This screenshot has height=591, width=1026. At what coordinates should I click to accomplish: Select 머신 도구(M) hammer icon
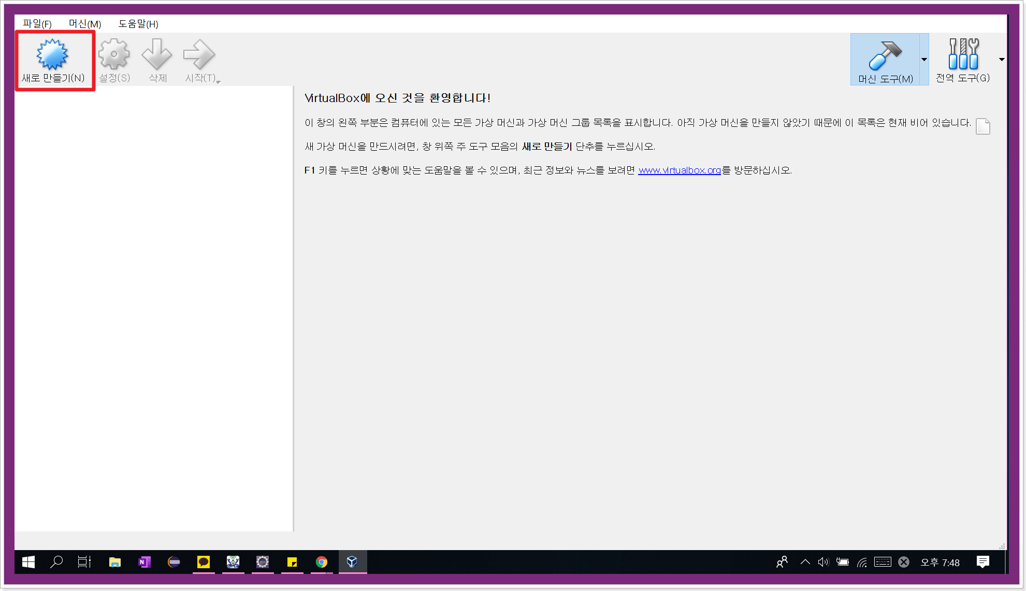(885, 55)
